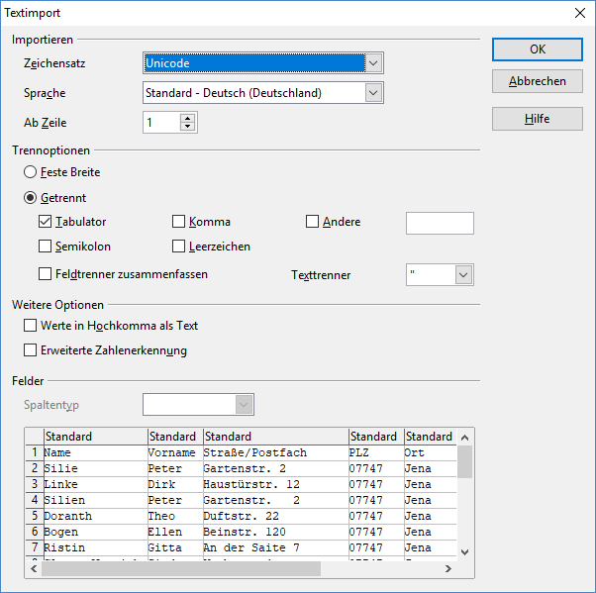Screen dimensions: 596x593
Task: Click the PLZ column Standard header
Action: tap(374, 437)
